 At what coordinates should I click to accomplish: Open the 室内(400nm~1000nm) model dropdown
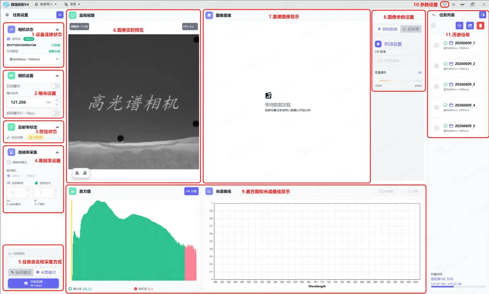[x=34, y=59]
